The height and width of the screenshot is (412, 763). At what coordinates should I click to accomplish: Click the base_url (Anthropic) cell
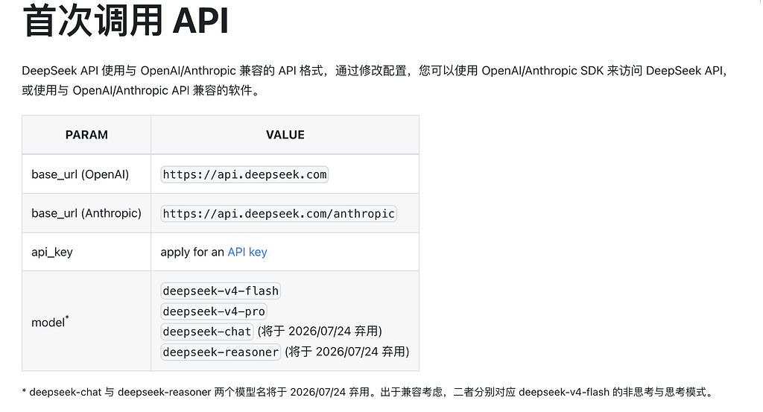click(86, 213)
